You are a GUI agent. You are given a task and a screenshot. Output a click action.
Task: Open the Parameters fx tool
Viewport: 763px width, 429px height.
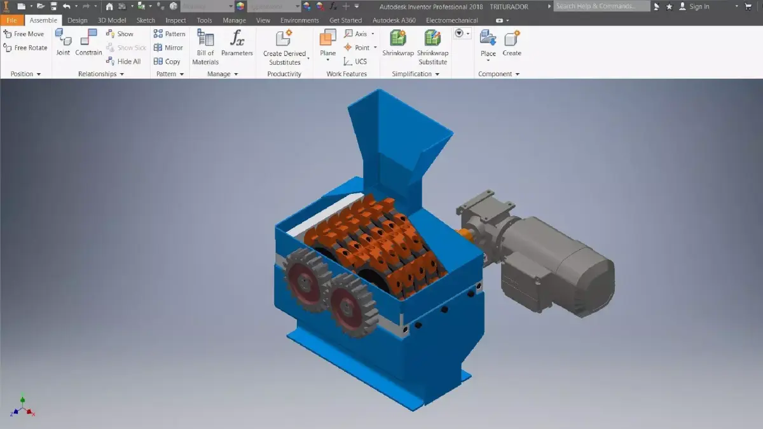coord(237,43)
